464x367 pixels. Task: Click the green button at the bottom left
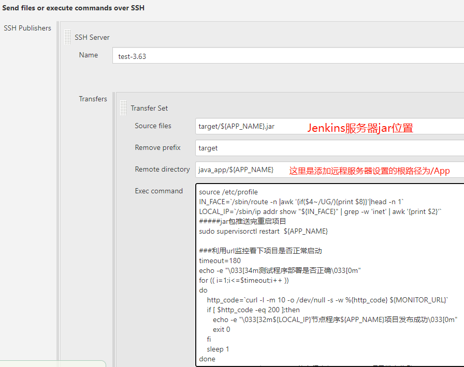[x=52, y=363]
